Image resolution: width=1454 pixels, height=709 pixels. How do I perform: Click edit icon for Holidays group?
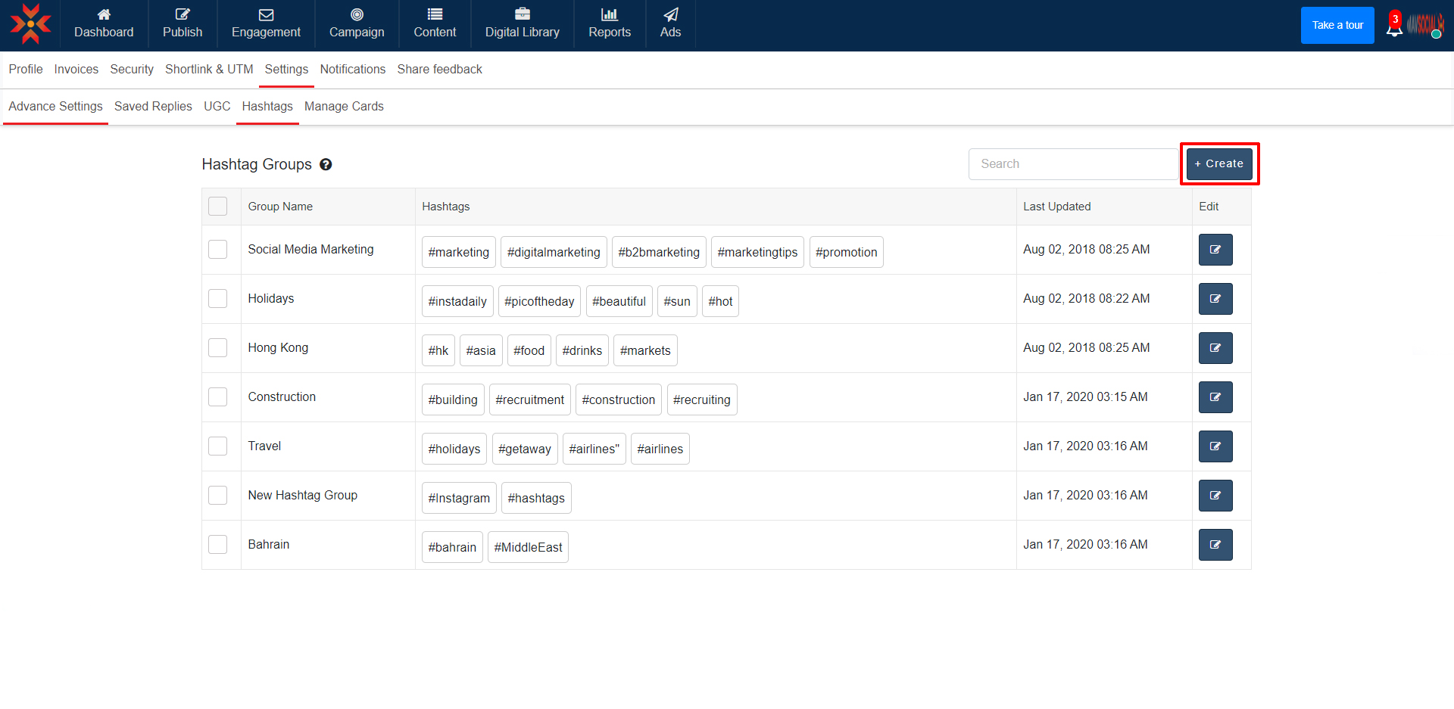pos(1215,299)
